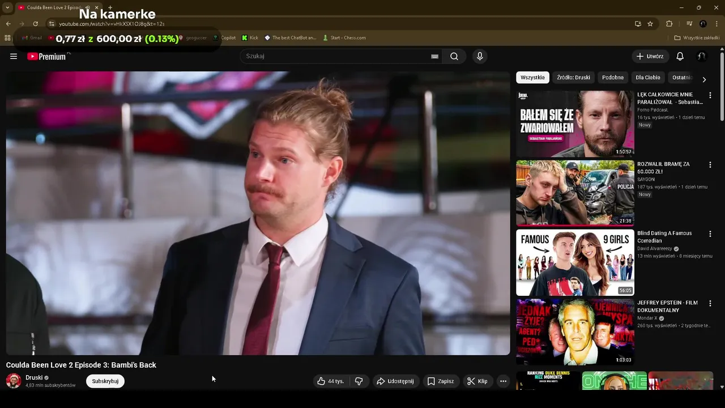The image size is (725, 408).
Task: Click the Mondar X channel name
Action: (x=647, y=318)
